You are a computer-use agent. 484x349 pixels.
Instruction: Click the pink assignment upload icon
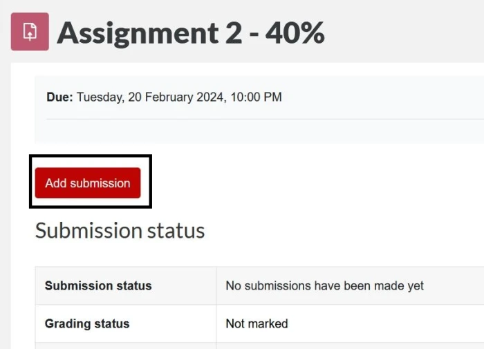(30, 32)
